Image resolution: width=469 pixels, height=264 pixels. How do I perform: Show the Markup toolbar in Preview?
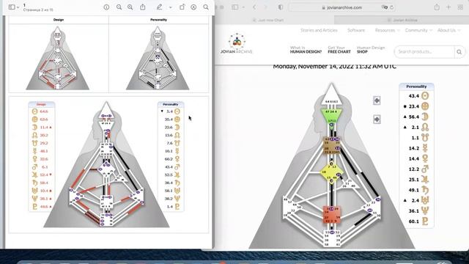pos(193,7)
